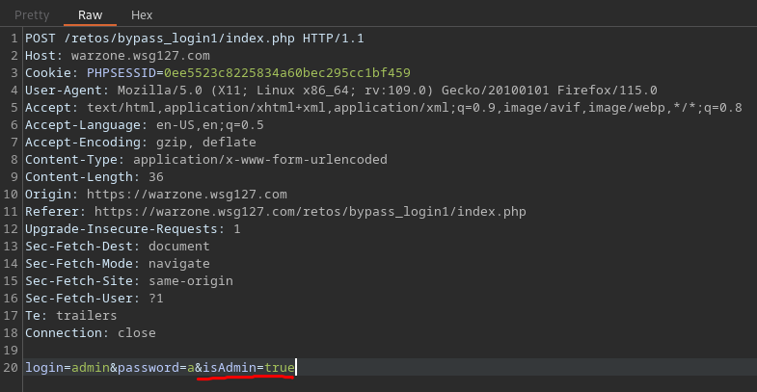The height and width of the screenshot is (392, 757).
Task: Click the Content-Length value 36
Action: pyautogui.click(x=156, y=176)
